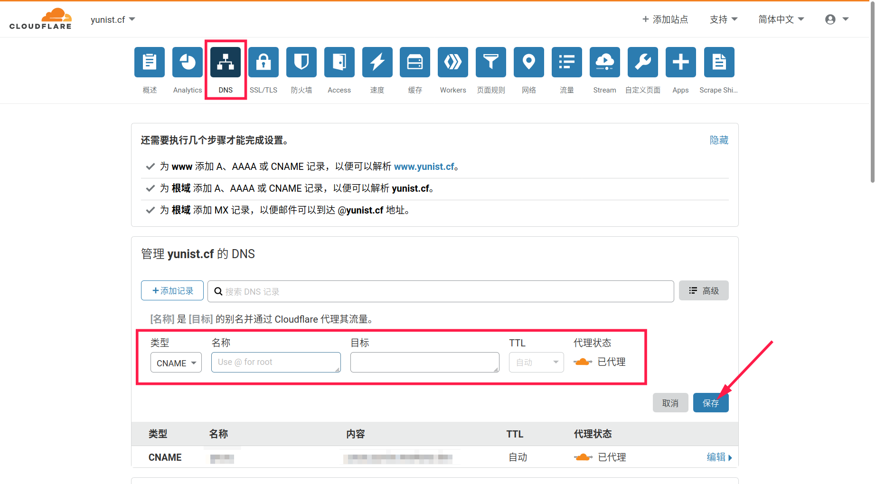Click the 类型 column header in the records table
Image resolution: width=876 pixels, height=484 pixels.
(x=158, y=434)
